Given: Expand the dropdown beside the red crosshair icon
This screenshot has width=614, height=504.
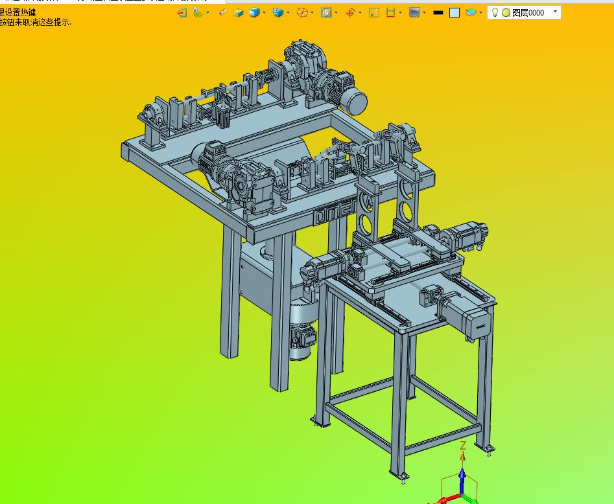Looking at the screenshot, I should (360, 12).
